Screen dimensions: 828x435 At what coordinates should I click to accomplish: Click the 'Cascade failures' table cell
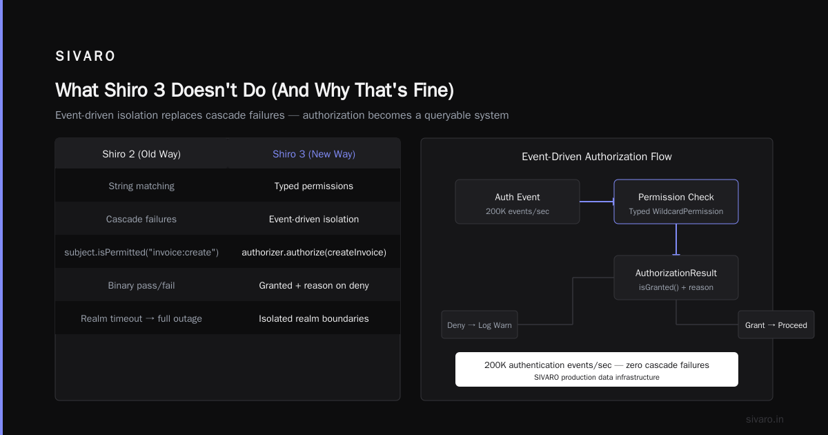[141, 219]
